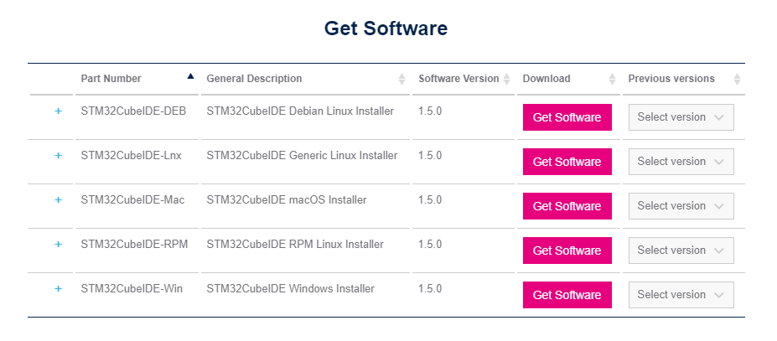Image resolution: width=777 pixels, height=341 pixels.
Task: Sort by Software Version column arrows
Action: tap(506, 79)
